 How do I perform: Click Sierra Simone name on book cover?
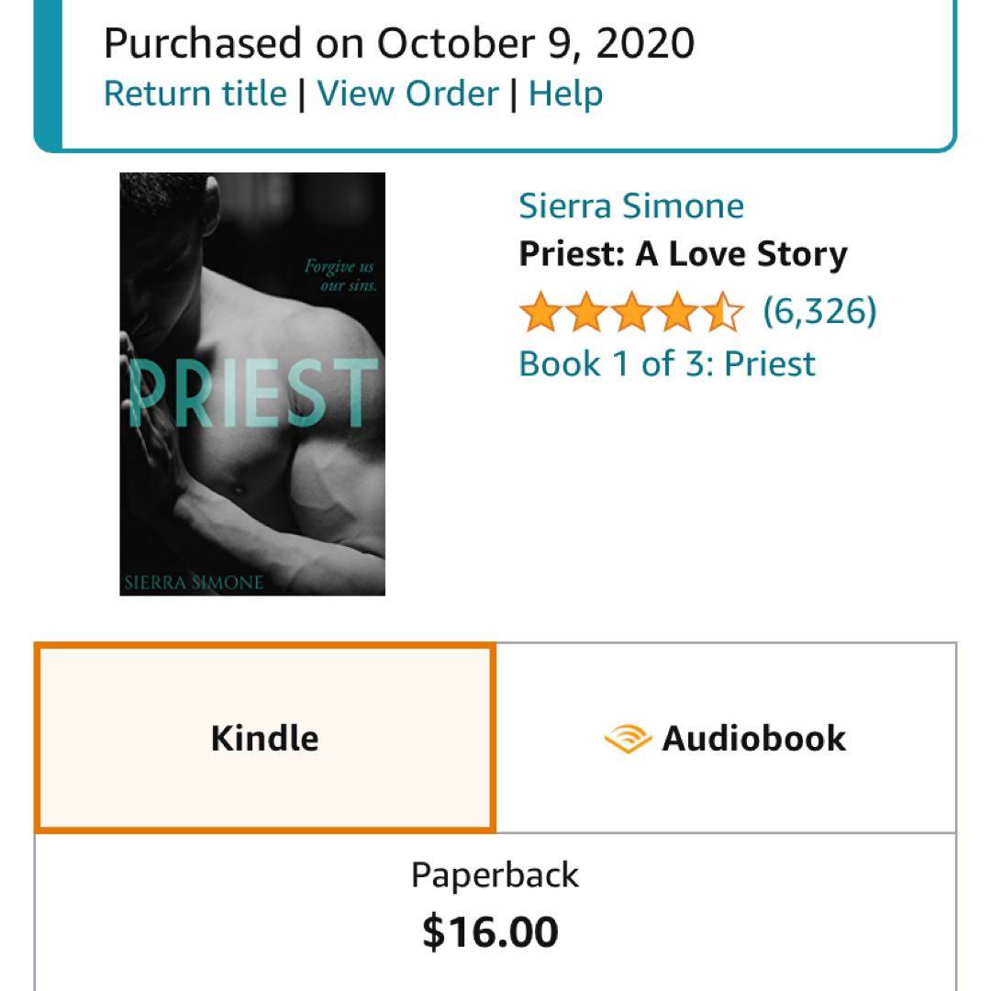194,582
